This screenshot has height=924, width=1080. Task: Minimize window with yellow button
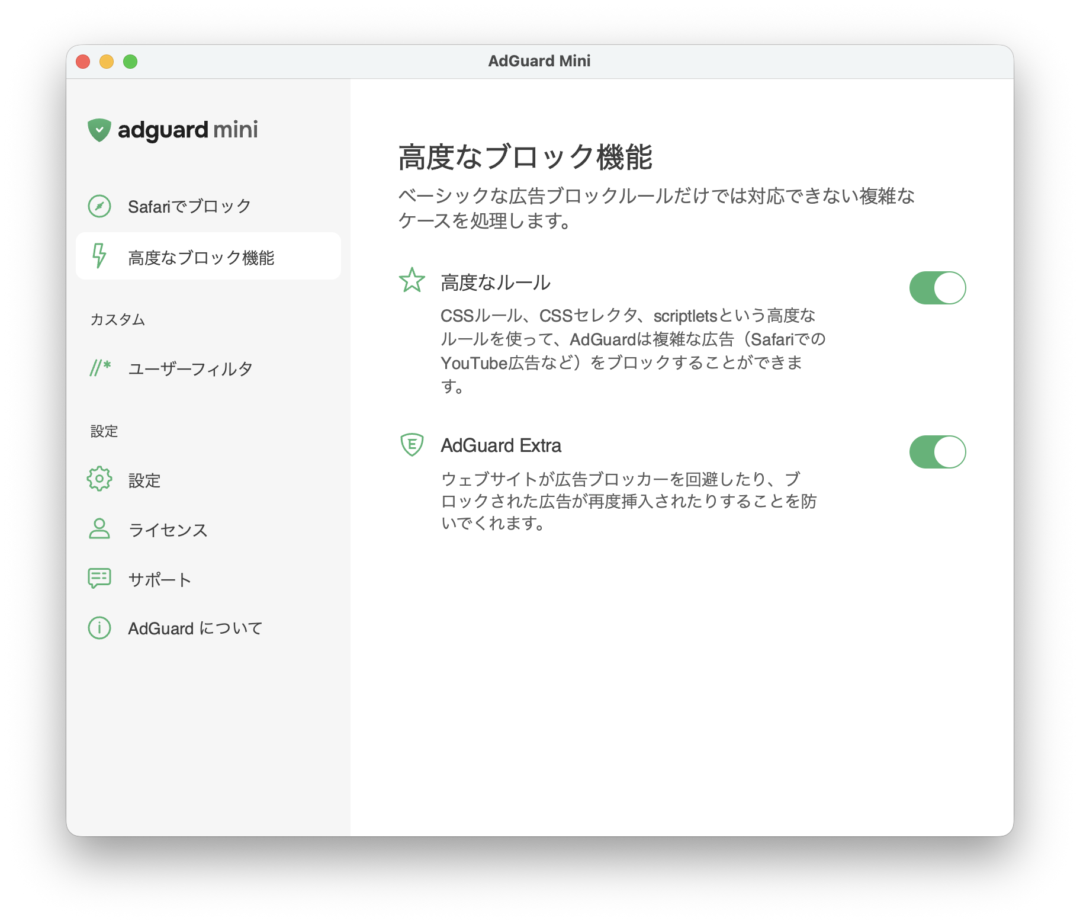click(107, 62)
